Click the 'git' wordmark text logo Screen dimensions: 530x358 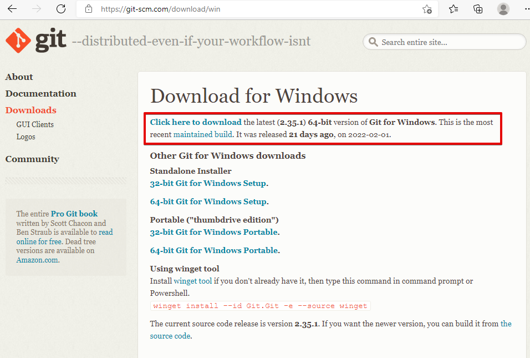50,41
